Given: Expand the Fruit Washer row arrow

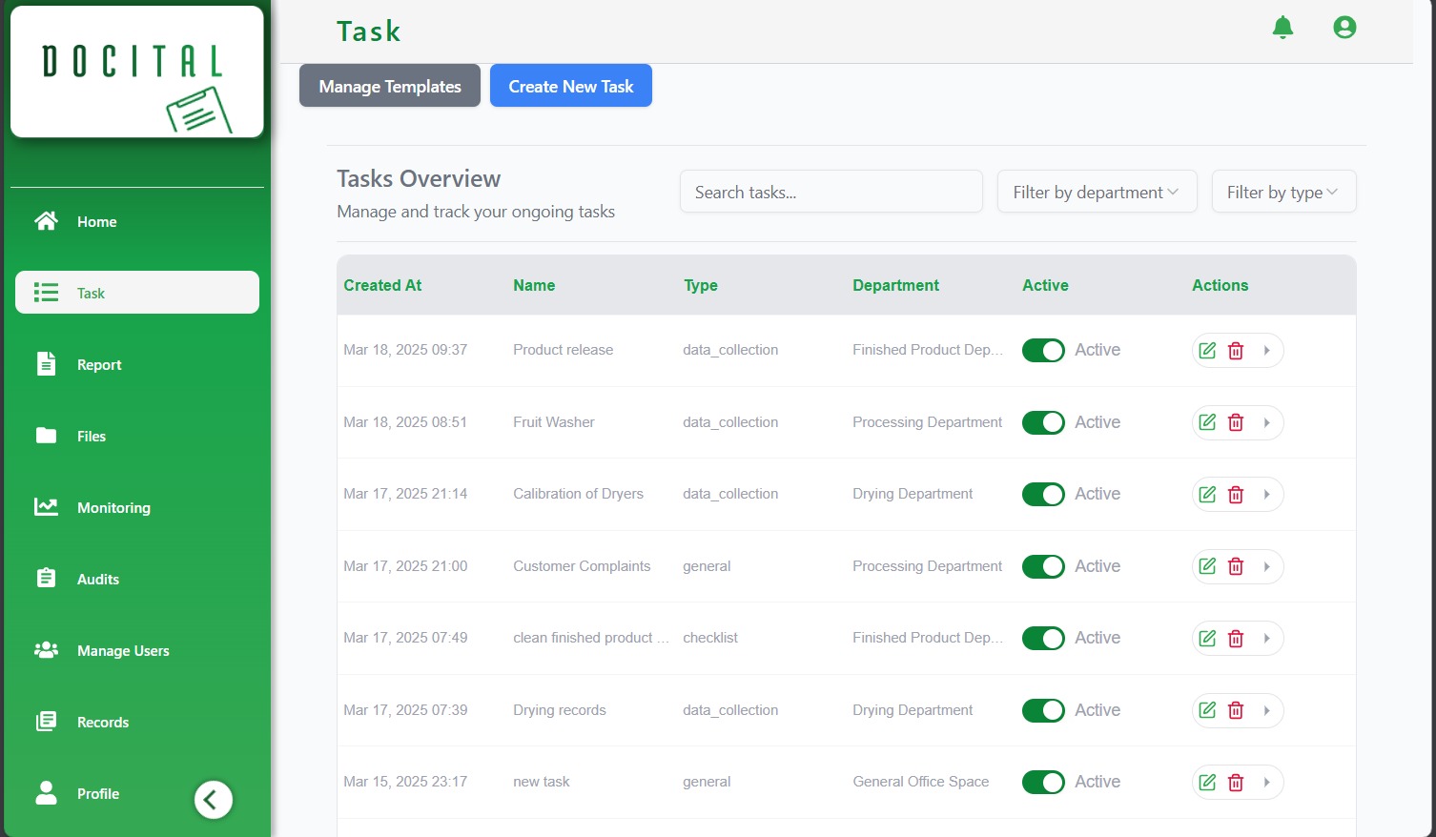Looking at the screenshot, I should (1266, 422).
